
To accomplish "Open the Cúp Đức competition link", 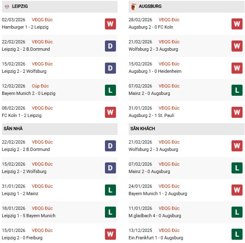I will tap(40, 86).
